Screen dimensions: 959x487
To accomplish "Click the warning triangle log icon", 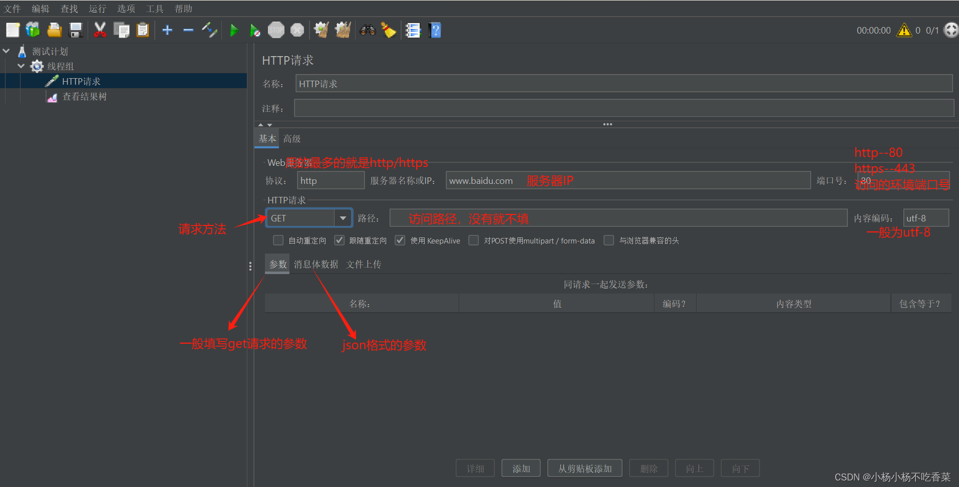I will [x=904, y=30].
